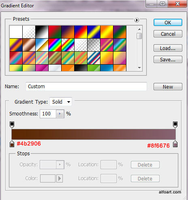This screenshot has height=200, width=188.
Task: Open the Presets flyout menu arrow
Action: point(137,20)
